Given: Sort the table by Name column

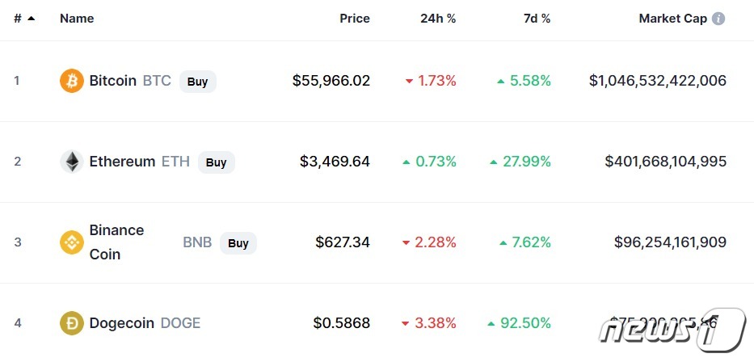Looking at the screenshot, I should [77, 19].
